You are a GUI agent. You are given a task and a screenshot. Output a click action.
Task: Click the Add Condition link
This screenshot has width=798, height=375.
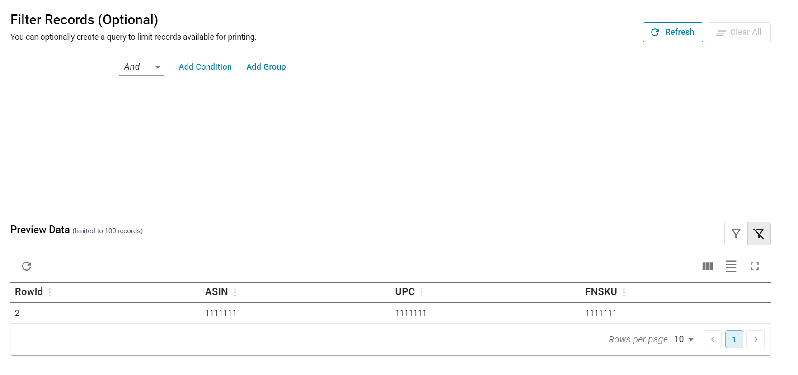tap(205, 67)
